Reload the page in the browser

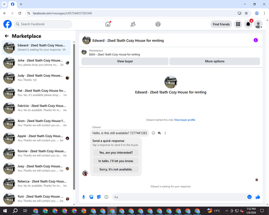(20, 13)
